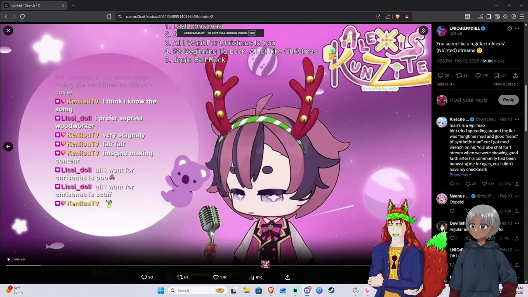This screenshot has height=297, width=528.
Task: Share this page from address bar
Action: (x=388, y=16)
